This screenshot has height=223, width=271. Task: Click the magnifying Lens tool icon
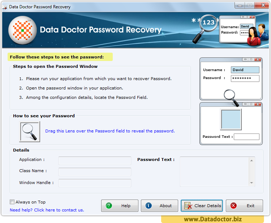[x=30, y=132]
